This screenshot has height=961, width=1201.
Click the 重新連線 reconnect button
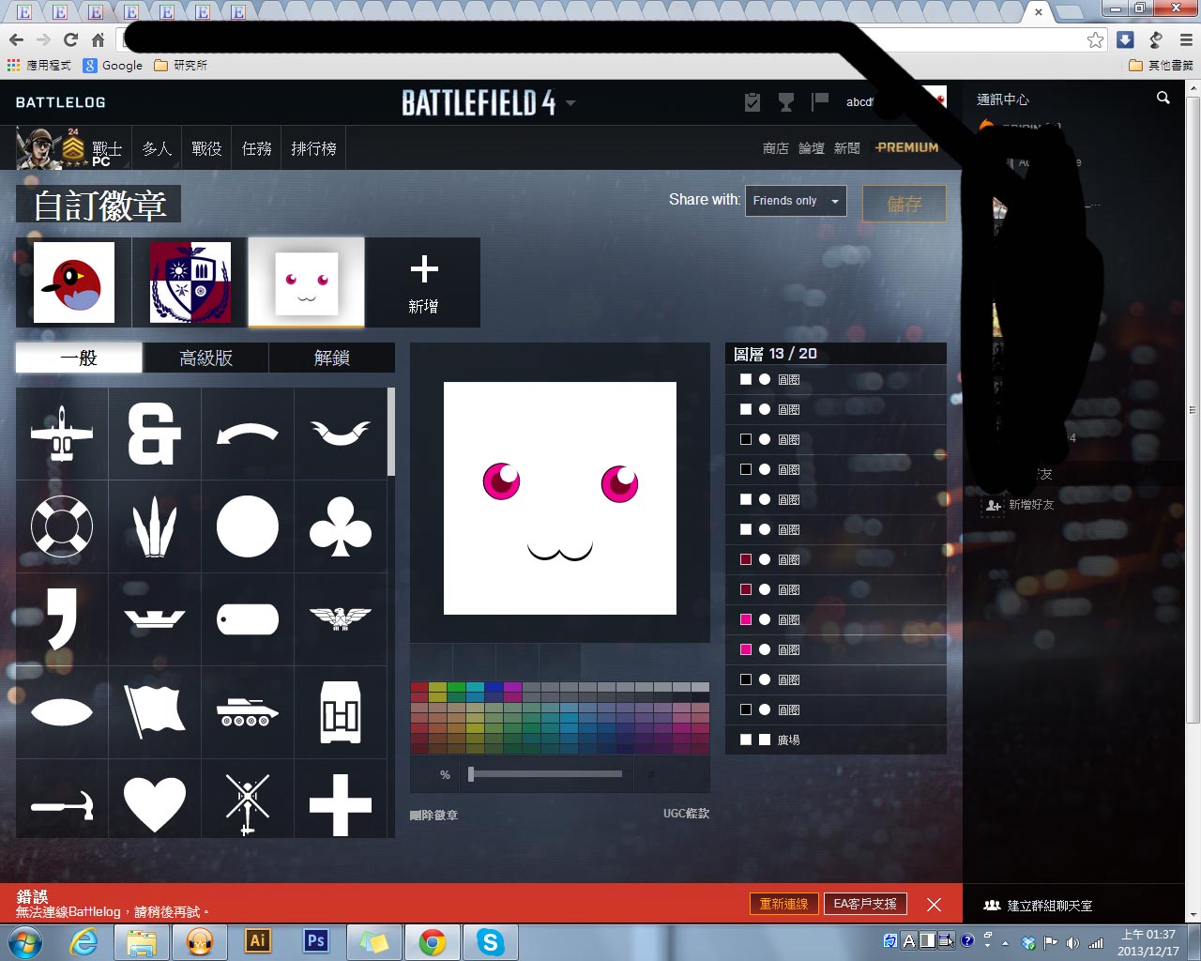pyautogui.click(x=783, y=904)
